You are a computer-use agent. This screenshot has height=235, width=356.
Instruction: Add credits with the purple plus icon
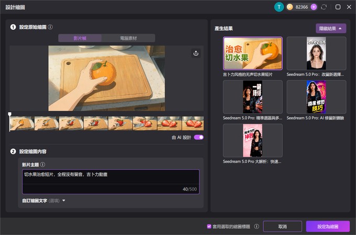[314, 7]
